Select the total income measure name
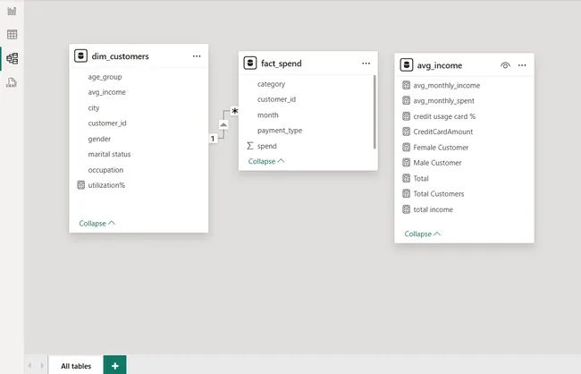This screenshot has height=374, width=581. pyautogui.click(x=434, y=209)
